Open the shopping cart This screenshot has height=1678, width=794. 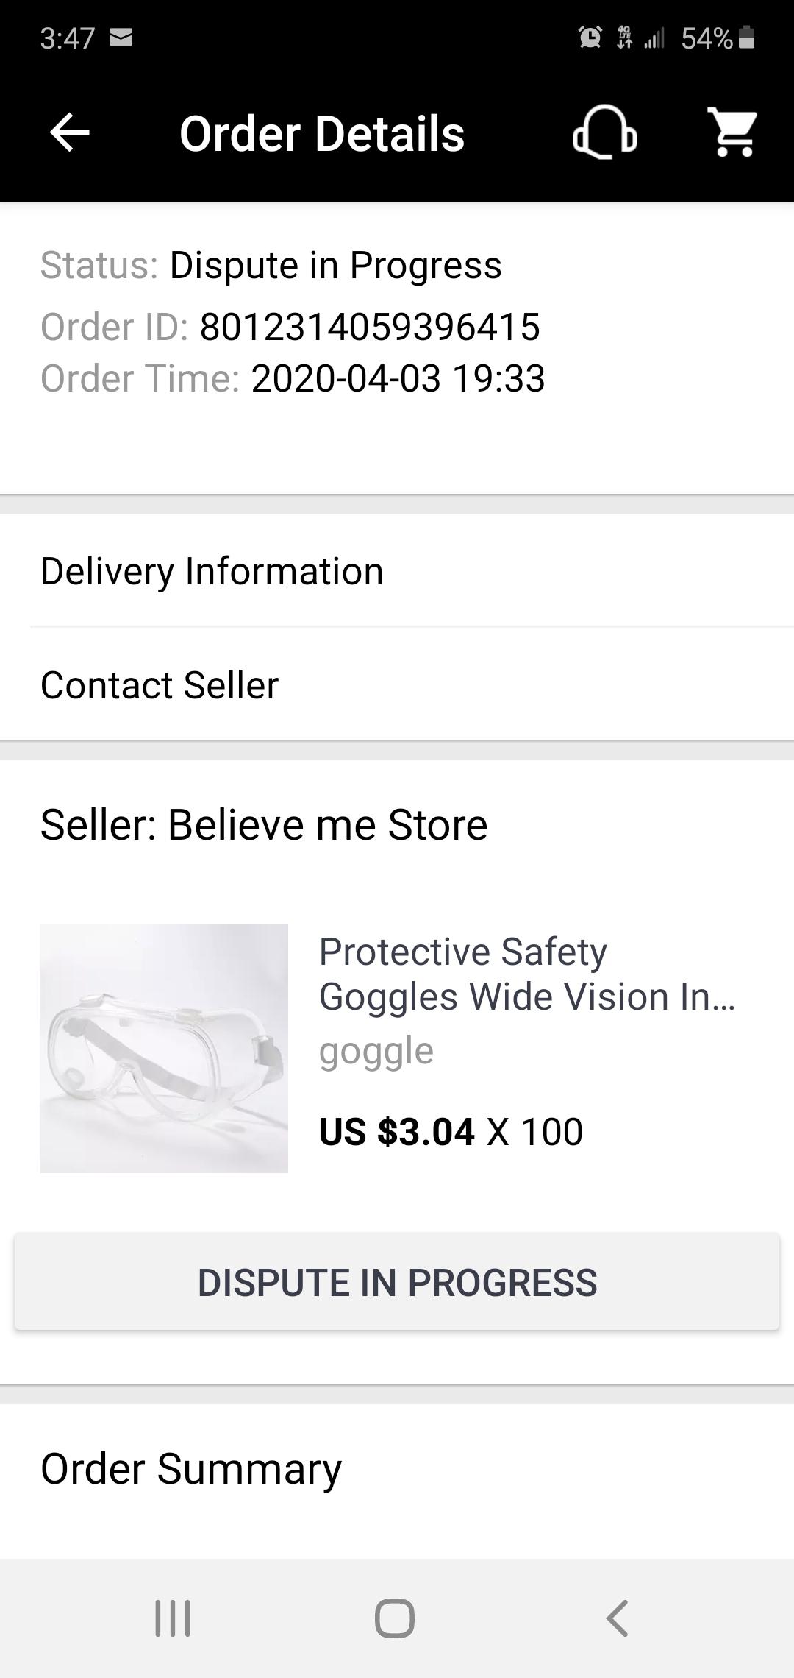pos(732,133)
